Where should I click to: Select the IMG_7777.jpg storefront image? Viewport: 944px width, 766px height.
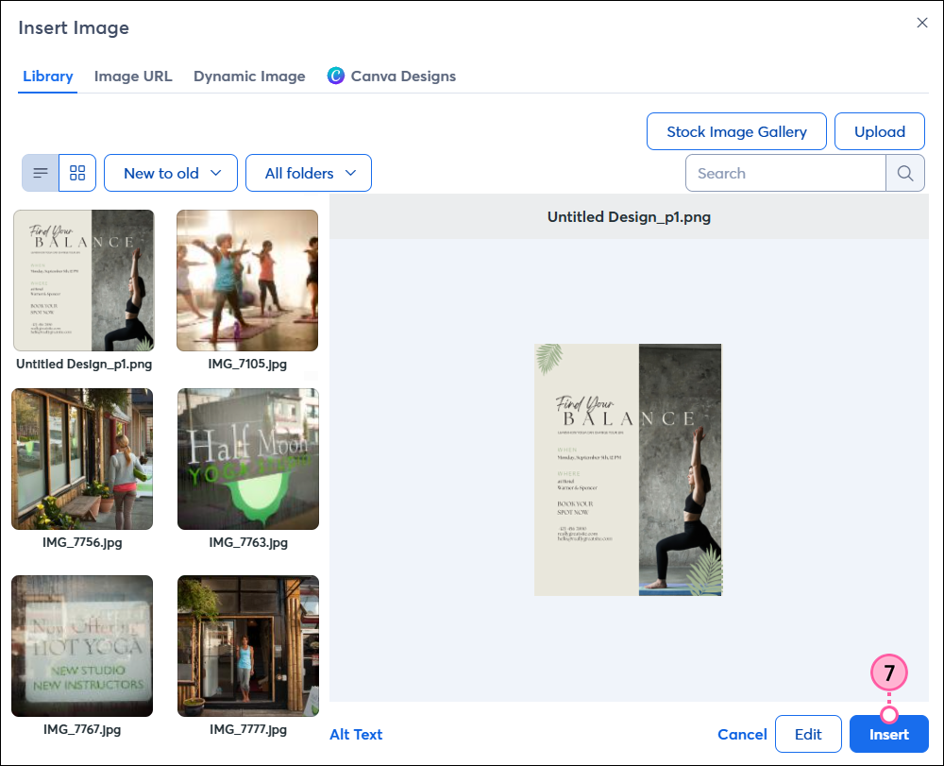point(247,646)
